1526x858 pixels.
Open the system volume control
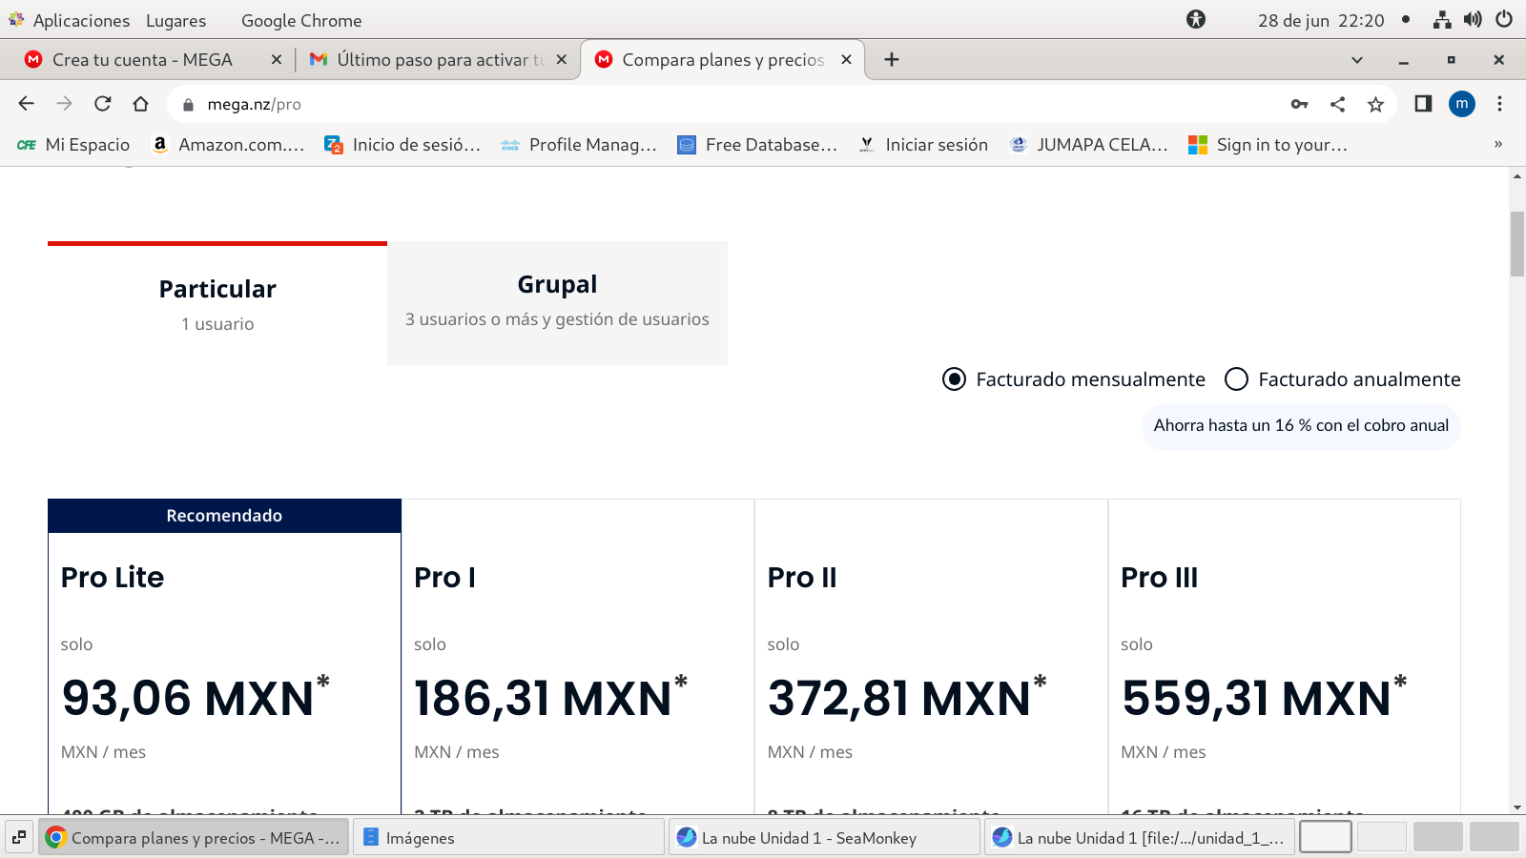1474,20
